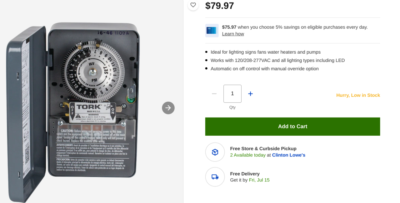Screen dimensions: 400x203
Task: Open the Learn how savings link
Action: [233, 34]
